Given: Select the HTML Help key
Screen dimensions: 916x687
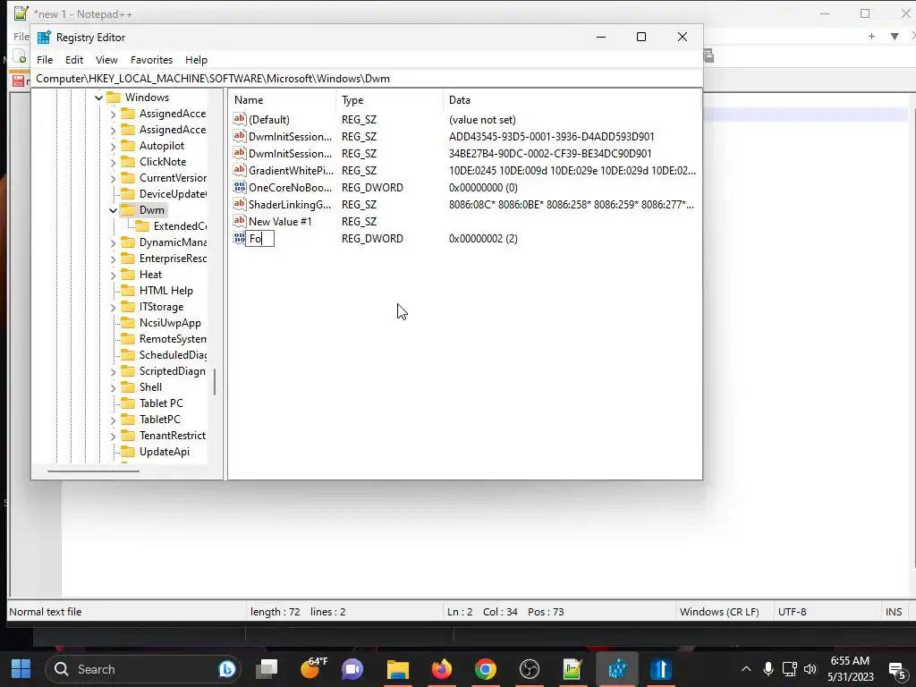Looking at the screenshot, I should [165, 291].
